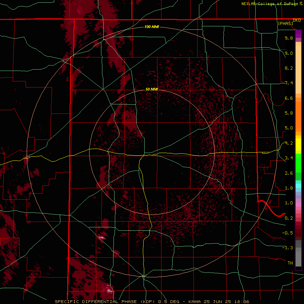Image resolution: width=304 pixels, height=304 pixels.
Task: Click the light-colored KDP core at the bottom edge
Action: (x=110, y=290)
